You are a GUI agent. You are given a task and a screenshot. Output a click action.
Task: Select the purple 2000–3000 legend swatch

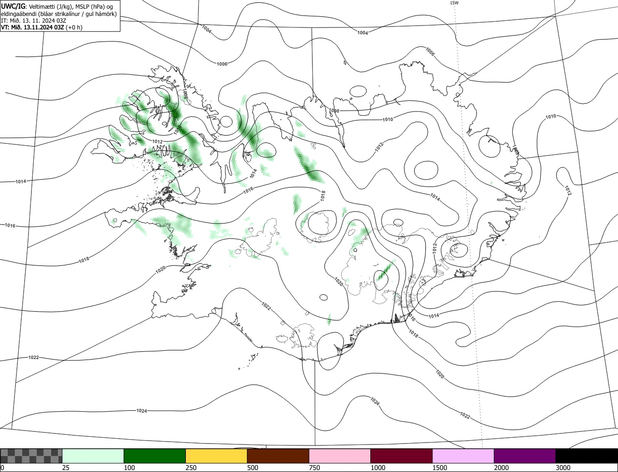click(x=525, y=456)
